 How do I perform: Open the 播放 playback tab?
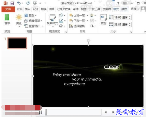(124, 9)
